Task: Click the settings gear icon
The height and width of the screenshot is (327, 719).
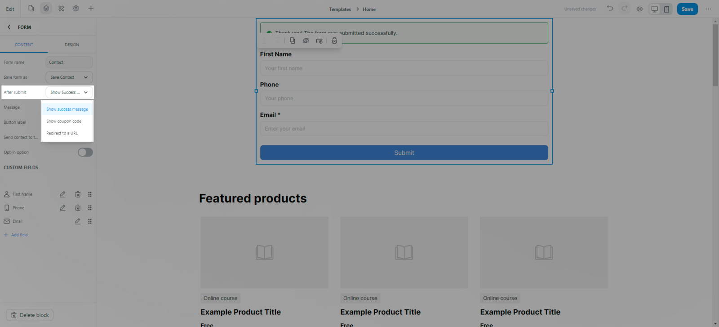Action: click(76, 9)
